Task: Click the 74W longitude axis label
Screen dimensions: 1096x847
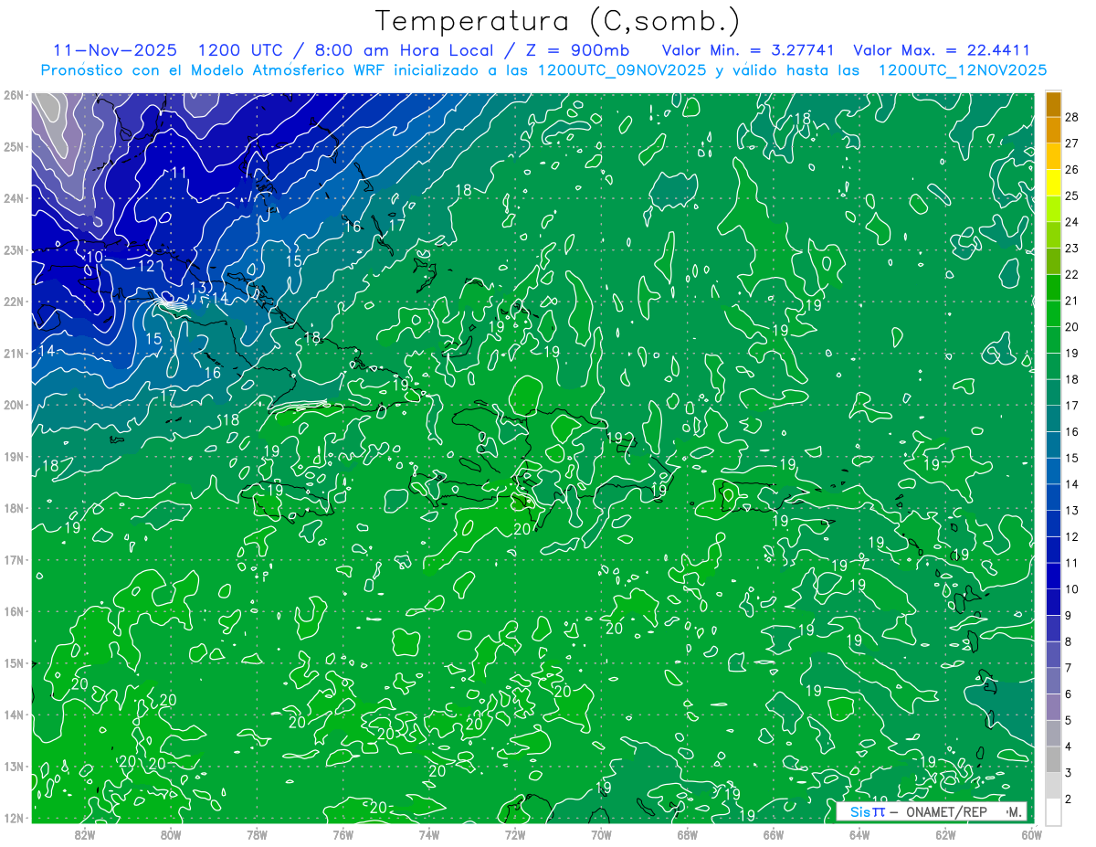Action: [x=429, y=834]
